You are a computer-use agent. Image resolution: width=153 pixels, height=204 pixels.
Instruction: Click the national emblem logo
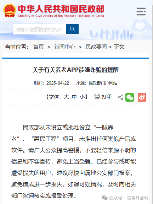(x=10, y=11)
